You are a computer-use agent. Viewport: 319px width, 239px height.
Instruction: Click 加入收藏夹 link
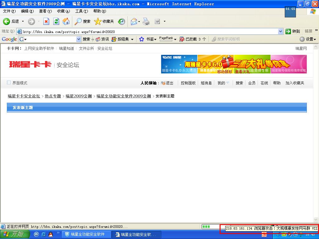[x=295, y=83]
